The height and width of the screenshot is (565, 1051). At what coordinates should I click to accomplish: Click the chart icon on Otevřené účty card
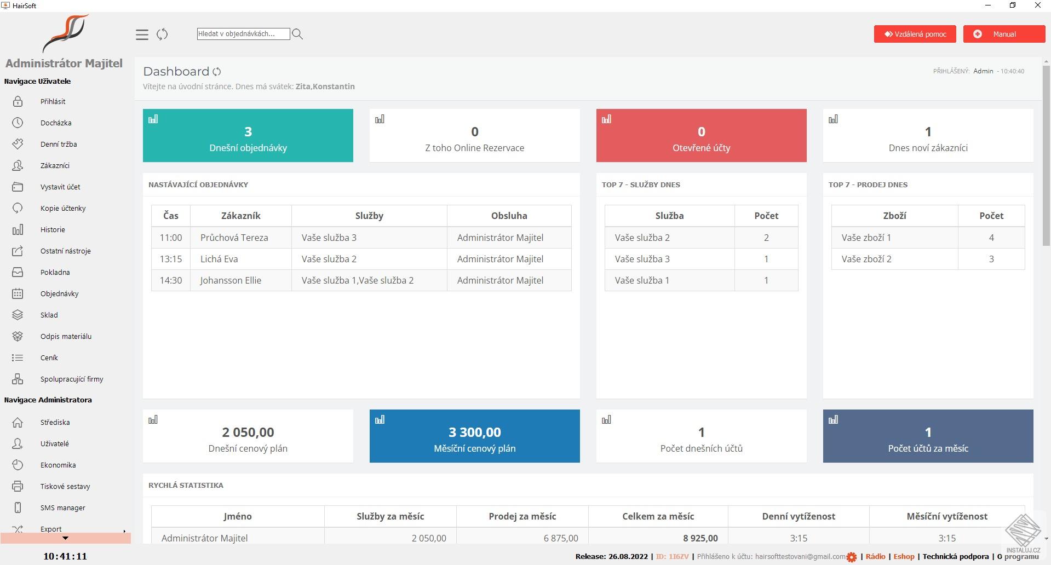point(607,119)
